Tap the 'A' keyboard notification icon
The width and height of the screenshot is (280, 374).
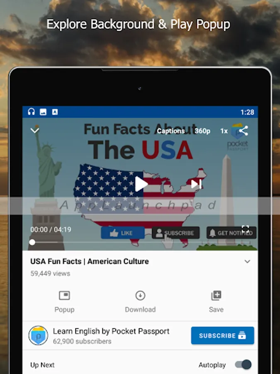pos(55,112)
